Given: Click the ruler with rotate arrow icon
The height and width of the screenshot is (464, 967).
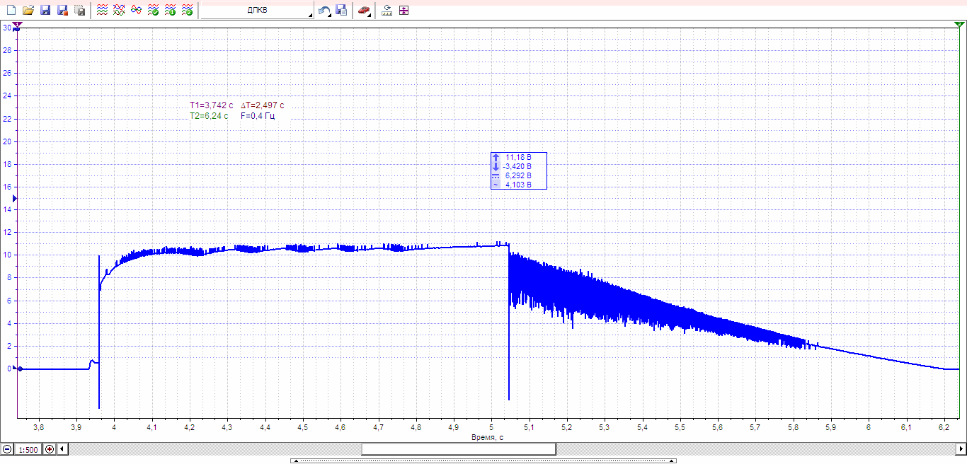Looking at the screenshot, I should [x=387, y=11].
